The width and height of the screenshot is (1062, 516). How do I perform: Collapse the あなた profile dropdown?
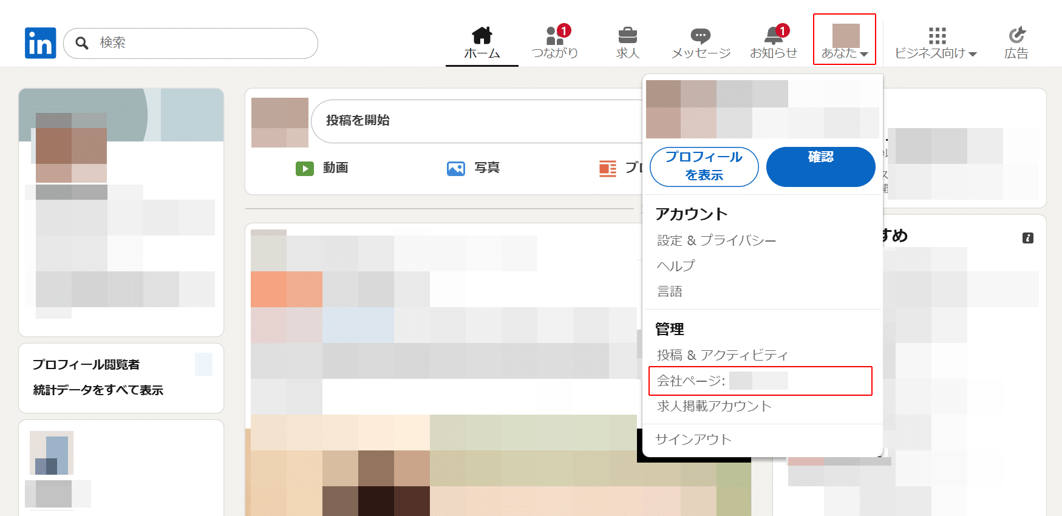pyautogui.click(x=845, y=40)
